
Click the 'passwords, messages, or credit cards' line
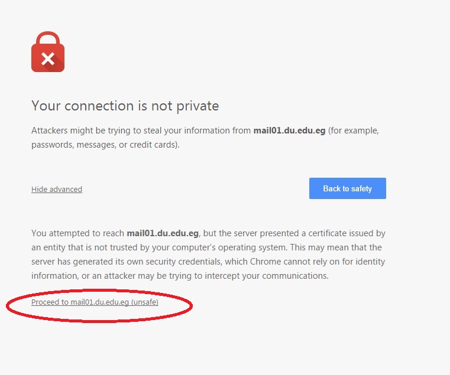click(105, 145)
